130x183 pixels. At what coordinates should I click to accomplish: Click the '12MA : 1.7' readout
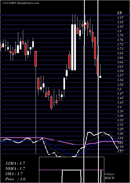coord(15,163)
